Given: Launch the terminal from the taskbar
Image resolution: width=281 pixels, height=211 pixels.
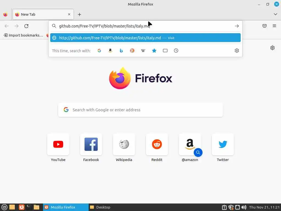Looking at the screenshot, I should pyautogui.click(x=29, y=207).
